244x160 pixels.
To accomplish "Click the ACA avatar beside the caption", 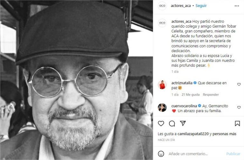I will (x=162, y=23).
